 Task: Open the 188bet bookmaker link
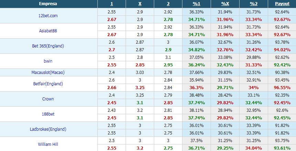coord(48,114)
